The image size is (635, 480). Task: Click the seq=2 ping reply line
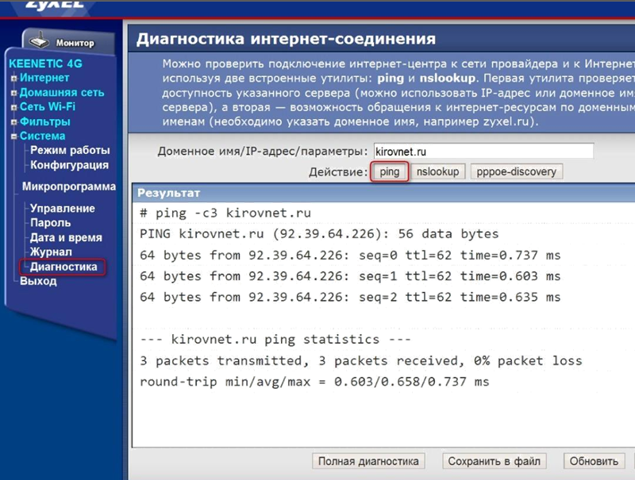pos(350,298)
